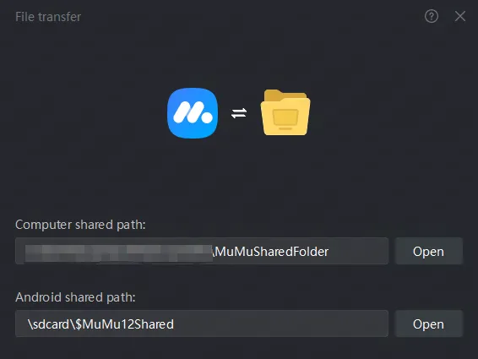478x359 pixels.
Task: Close the File transfer dialog
Action: click(460, 16)
